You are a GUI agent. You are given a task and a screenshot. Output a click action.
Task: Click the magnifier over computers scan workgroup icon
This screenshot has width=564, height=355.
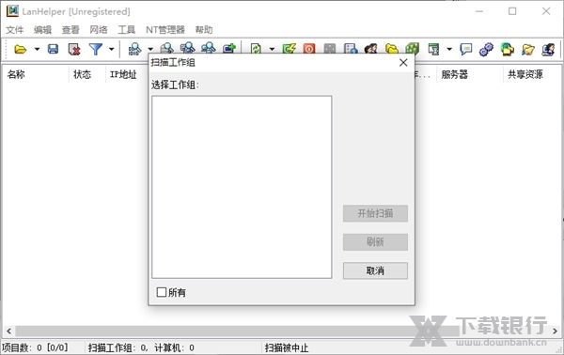click(187, 48)
